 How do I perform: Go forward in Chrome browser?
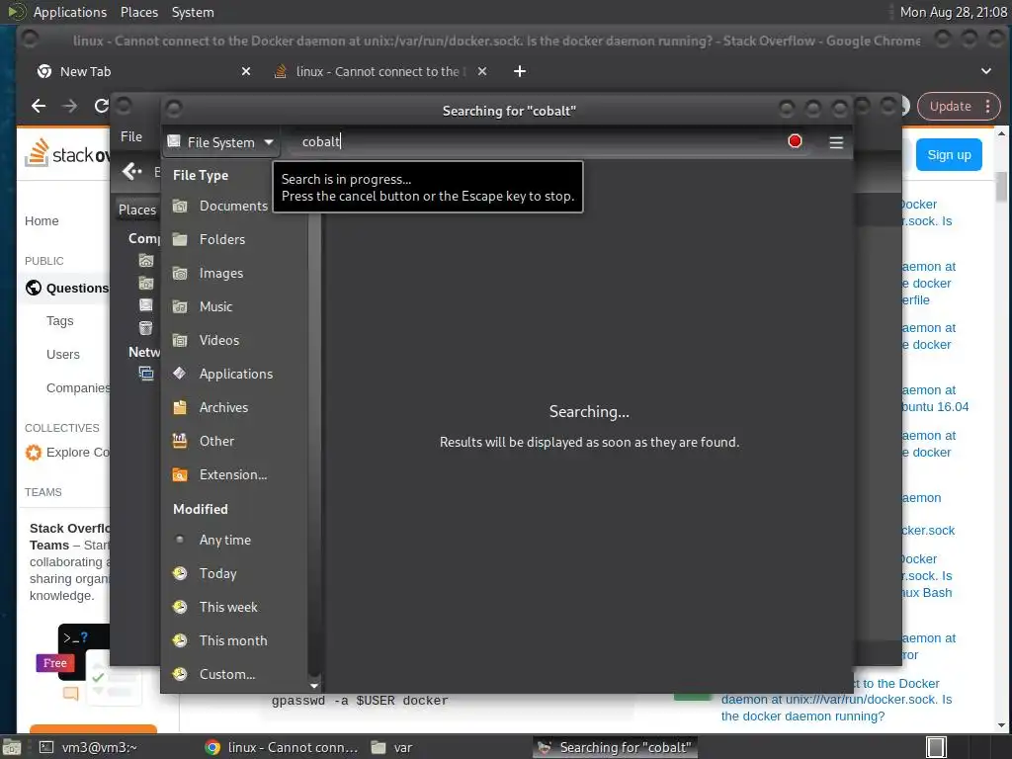click(x=70, y=106)
